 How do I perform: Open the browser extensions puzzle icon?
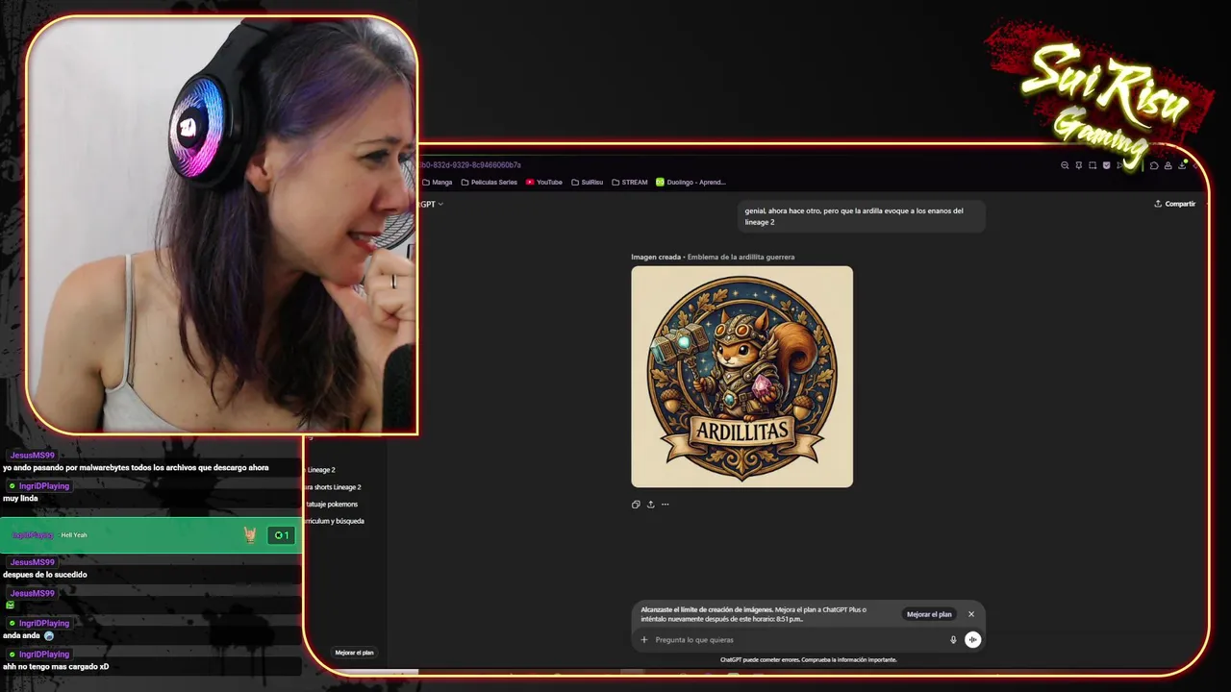(1154, 165)
